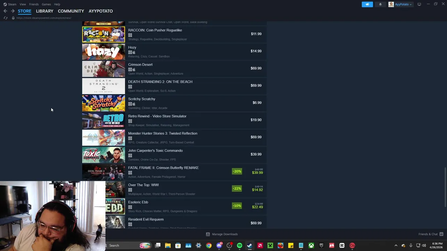Open Xbox app from the taskbar

click(x=311, y=245)
